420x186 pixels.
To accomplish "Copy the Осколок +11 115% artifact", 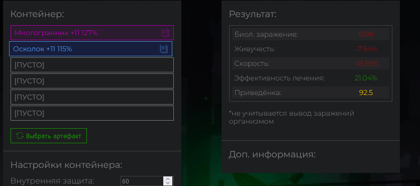I will 164,49.
